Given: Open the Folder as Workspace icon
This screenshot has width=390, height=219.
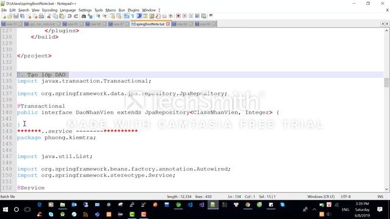Looking at the screenshot, I should [164, 16].
